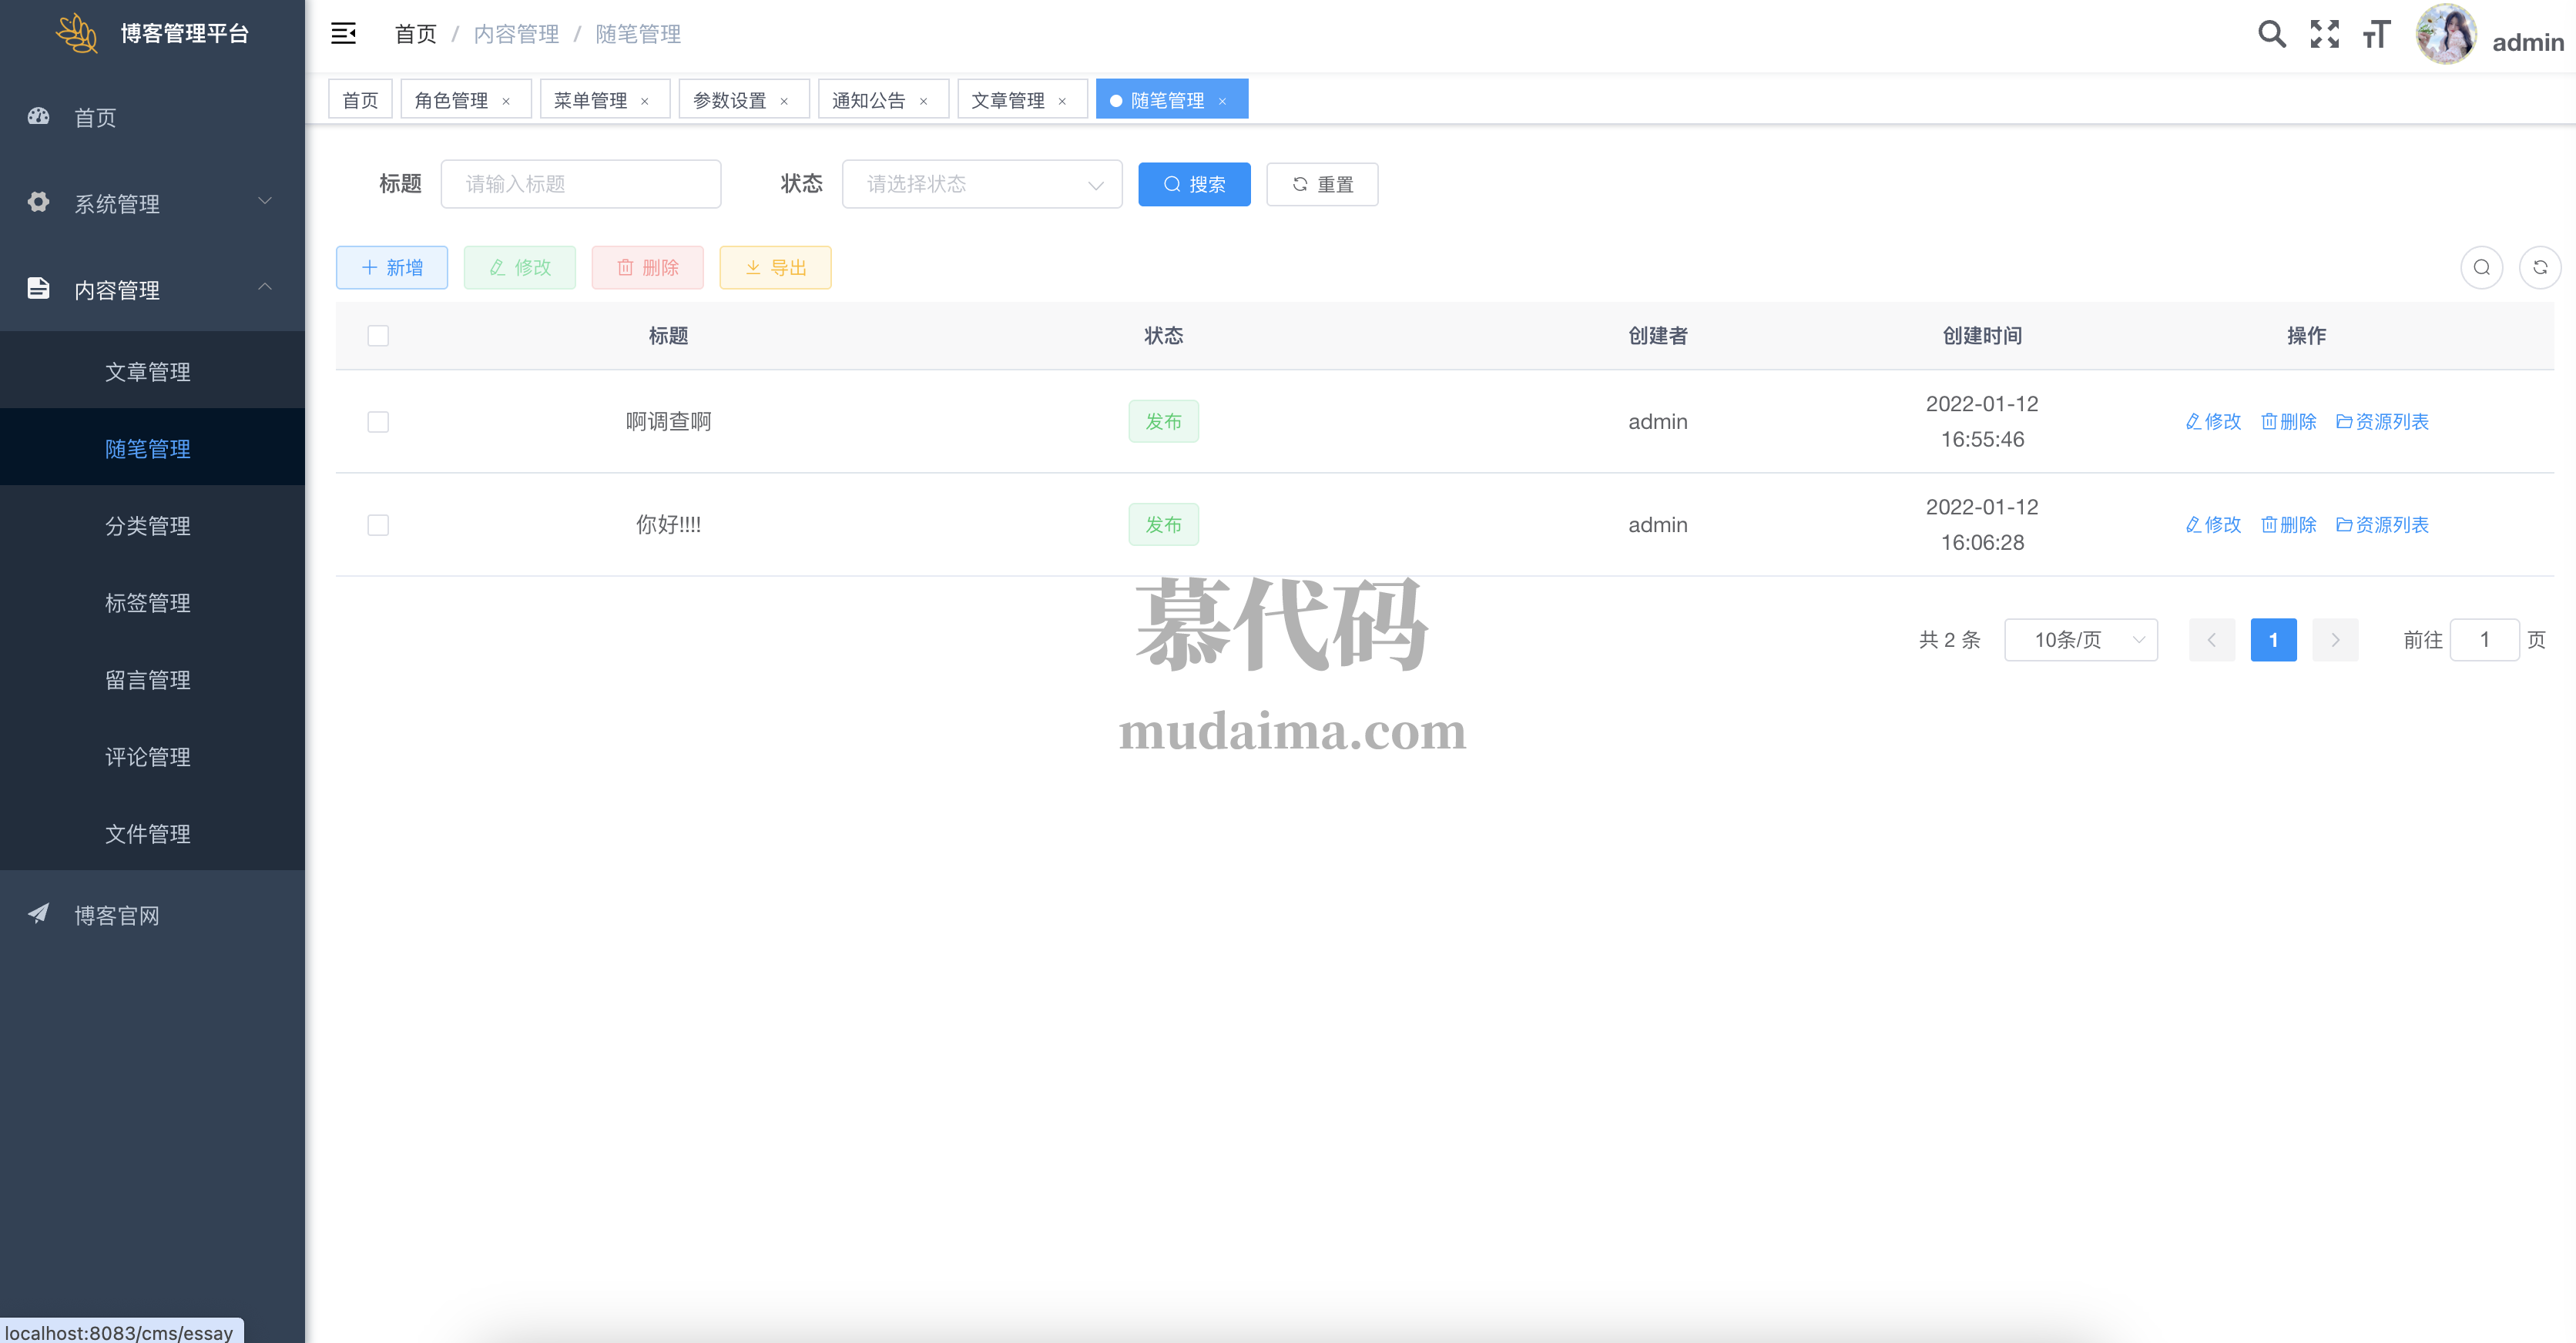Screen dimensions: 2576x1343
Task: Expand the 系统管理 sidebar menu
Action: (150, 203)
